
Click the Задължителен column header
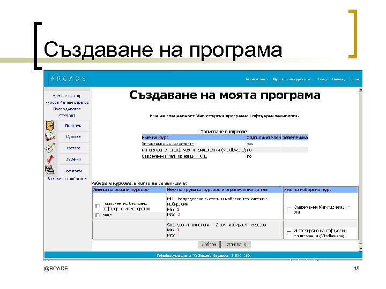coord(264,138)
